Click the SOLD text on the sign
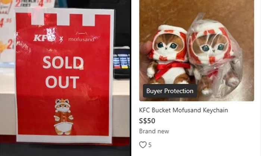Screen dimensions: 261x156 pyautogui.click(x=63, y=62)
